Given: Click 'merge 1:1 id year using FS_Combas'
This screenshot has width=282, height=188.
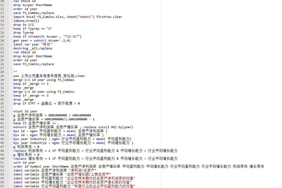Looking at the screenshot, I should point(44,80).
